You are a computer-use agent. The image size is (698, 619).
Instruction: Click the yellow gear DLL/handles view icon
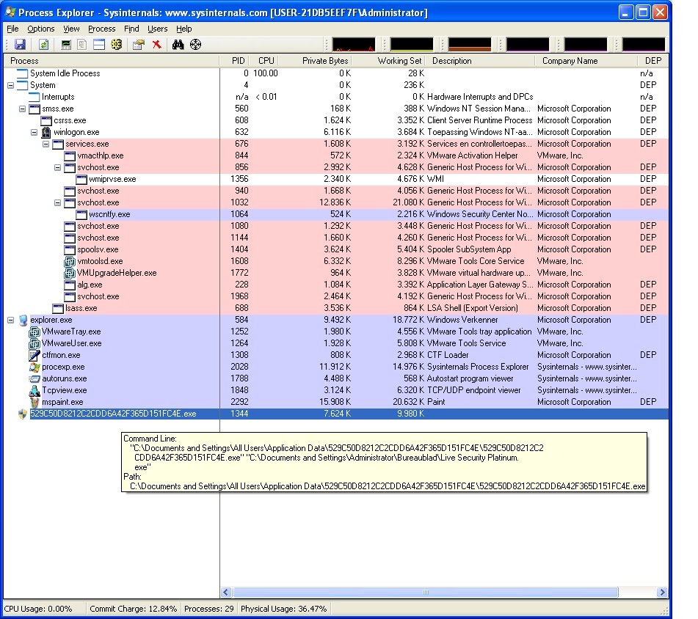(117, 45)
